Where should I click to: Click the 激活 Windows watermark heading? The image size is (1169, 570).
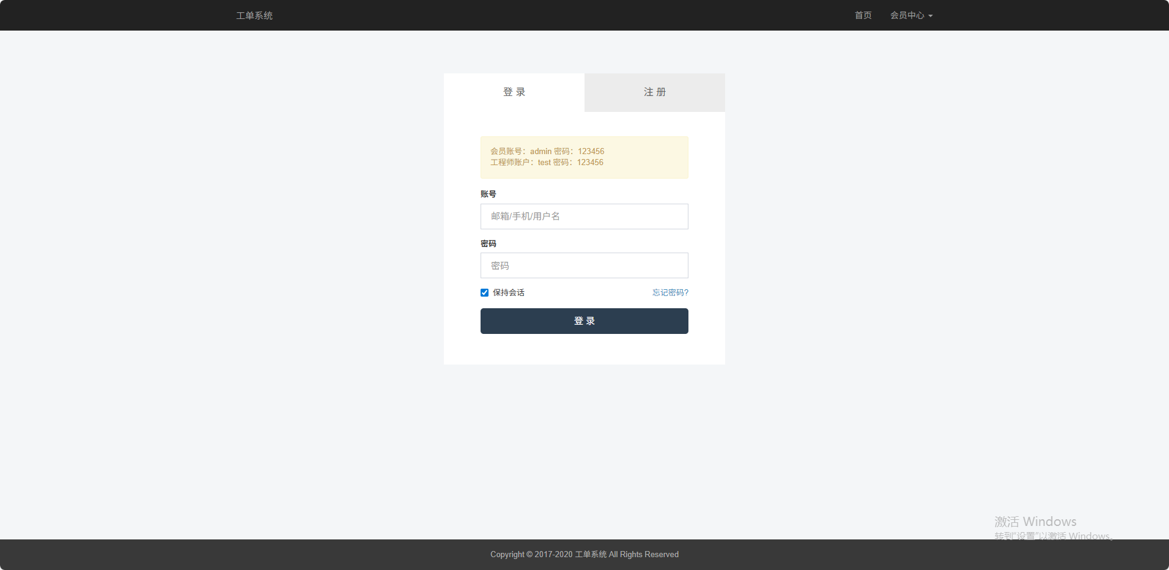pyautogui.click(x=1034, y=521)
